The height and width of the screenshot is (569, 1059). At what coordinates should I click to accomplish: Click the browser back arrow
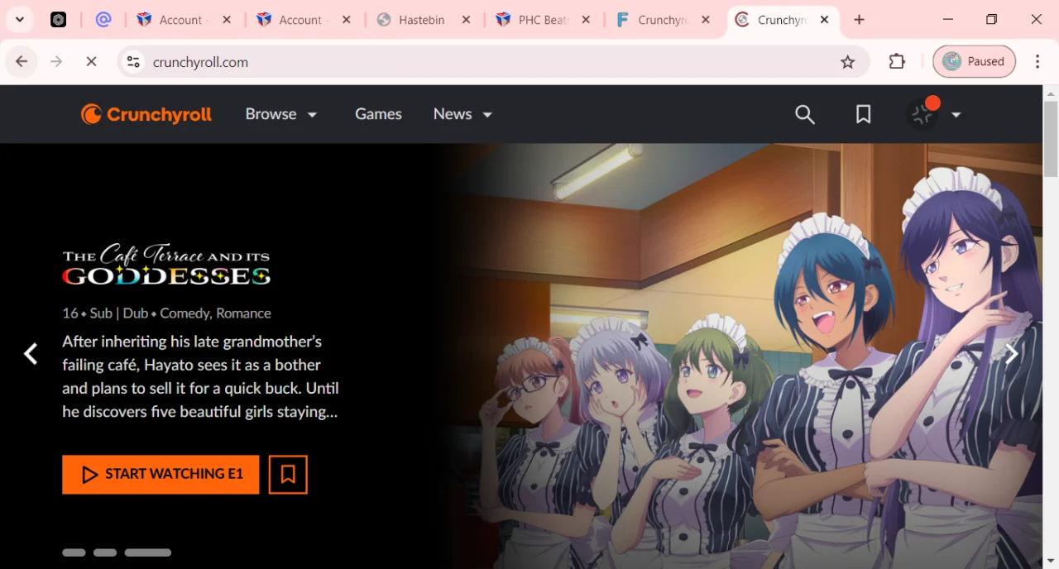22,62
